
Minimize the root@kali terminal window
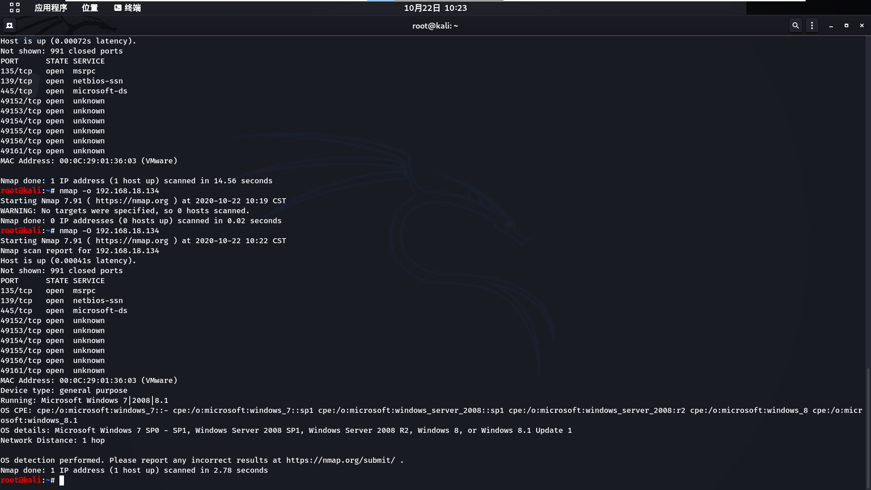831,26
